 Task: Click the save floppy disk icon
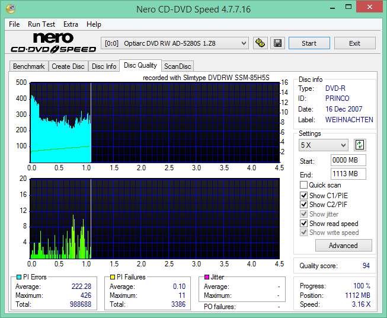(x=278, y=43)
